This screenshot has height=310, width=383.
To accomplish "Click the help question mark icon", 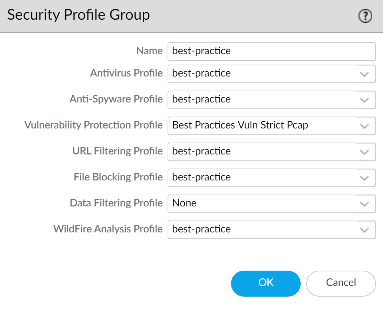I will 365,16.
